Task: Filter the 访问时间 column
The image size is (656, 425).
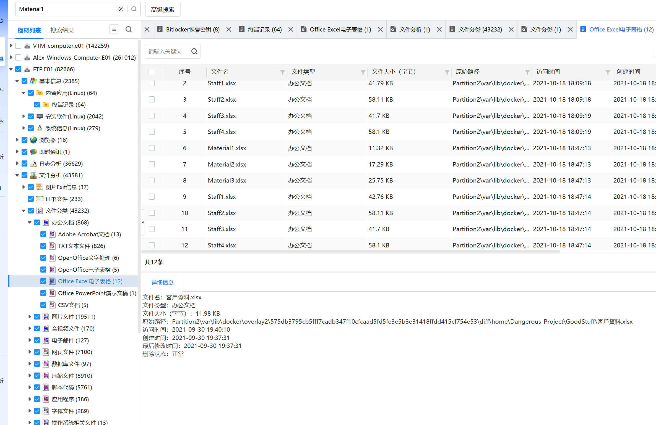Action: 608,72
